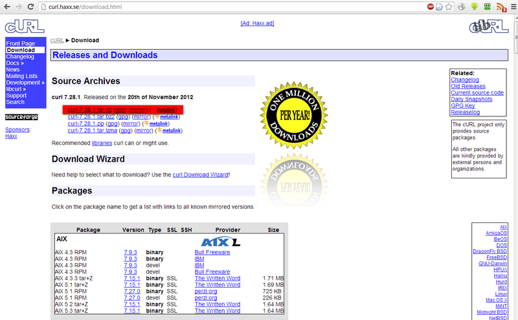
Task: Open the recommended libraries link
Action: pos(102,143)
